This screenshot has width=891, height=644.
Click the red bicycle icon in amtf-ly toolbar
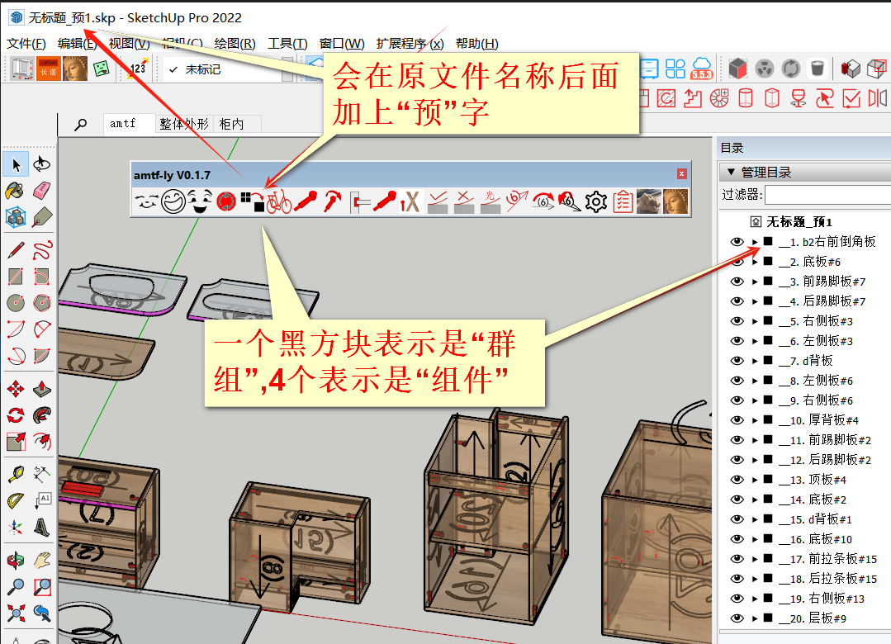pos(279,201)
